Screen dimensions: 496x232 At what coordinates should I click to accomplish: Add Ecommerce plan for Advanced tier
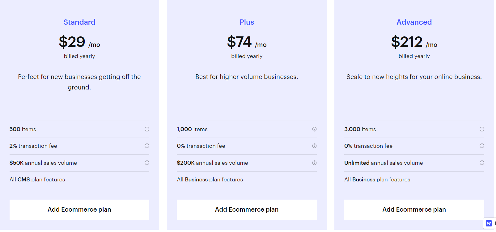click(x=414, y=209)
